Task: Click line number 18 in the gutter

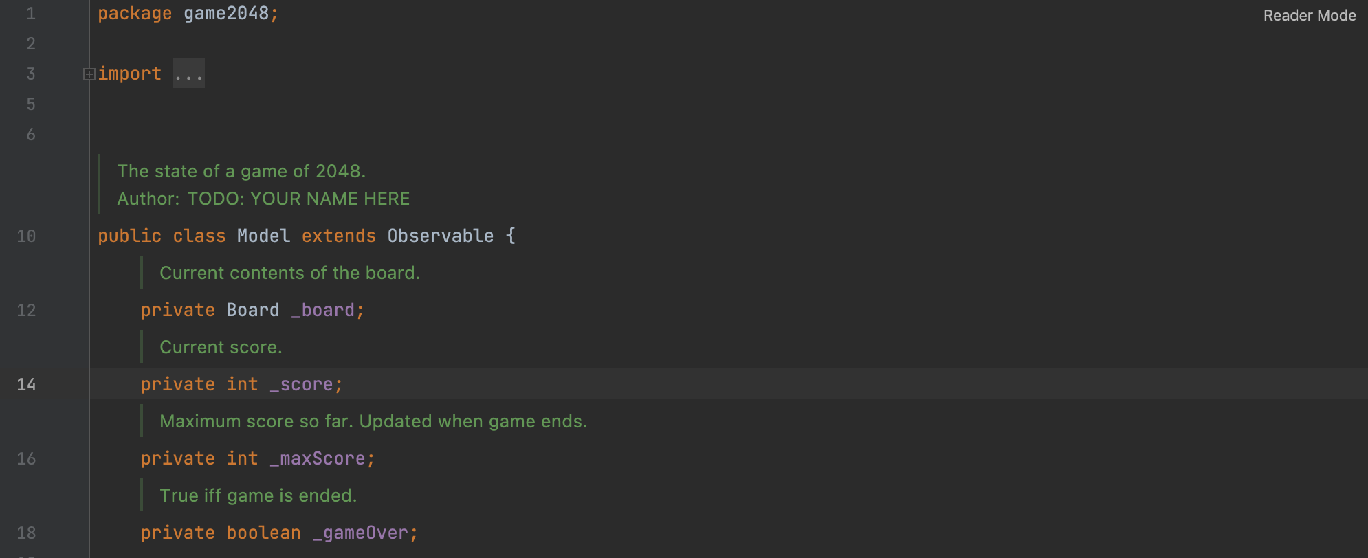Action: click(x=26, y=533)
